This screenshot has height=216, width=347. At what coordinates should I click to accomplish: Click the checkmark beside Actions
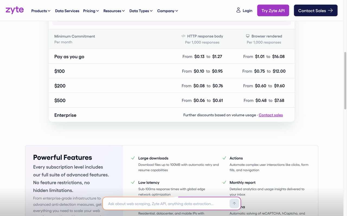[x=224, y=158]
